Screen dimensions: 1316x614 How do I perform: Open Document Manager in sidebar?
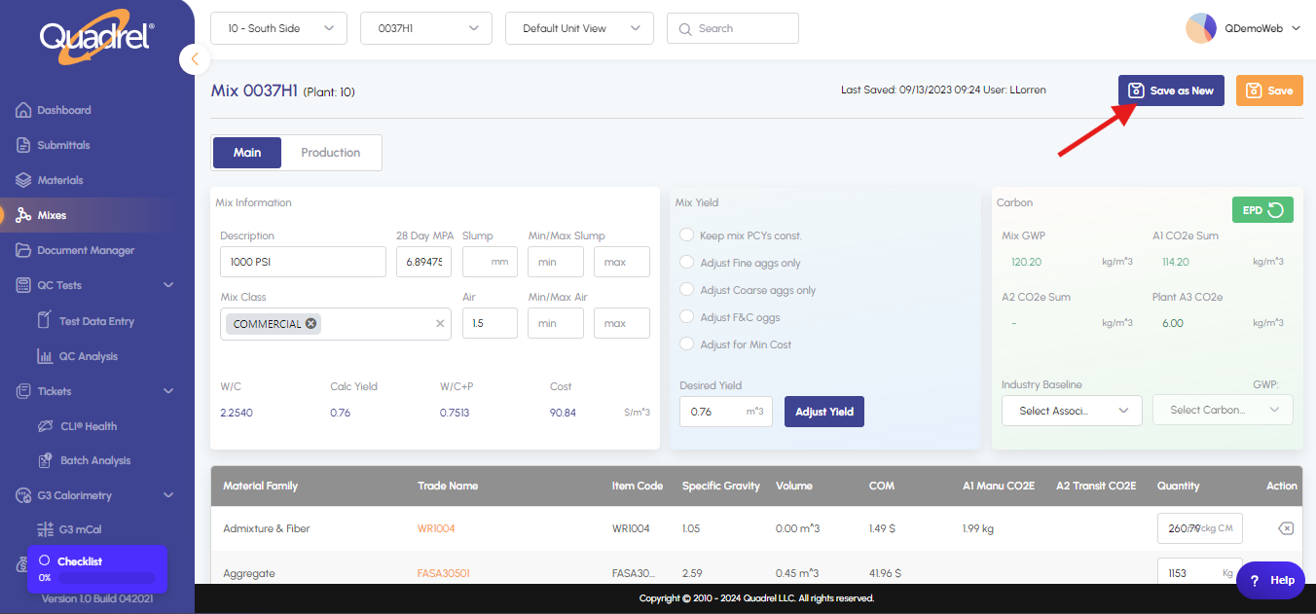pyautogui.click(x=86, y=250)
